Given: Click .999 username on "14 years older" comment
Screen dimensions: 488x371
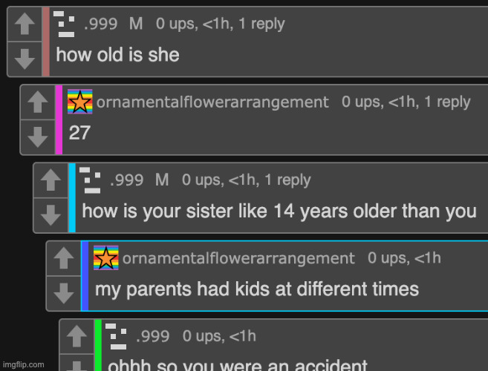Looking at the screenshot, I should (127, 180).
